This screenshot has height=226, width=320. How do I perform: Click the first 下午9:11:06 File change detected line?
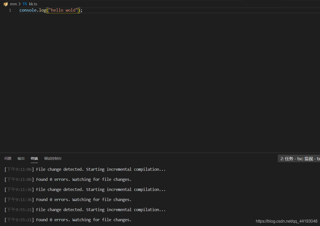85,169
